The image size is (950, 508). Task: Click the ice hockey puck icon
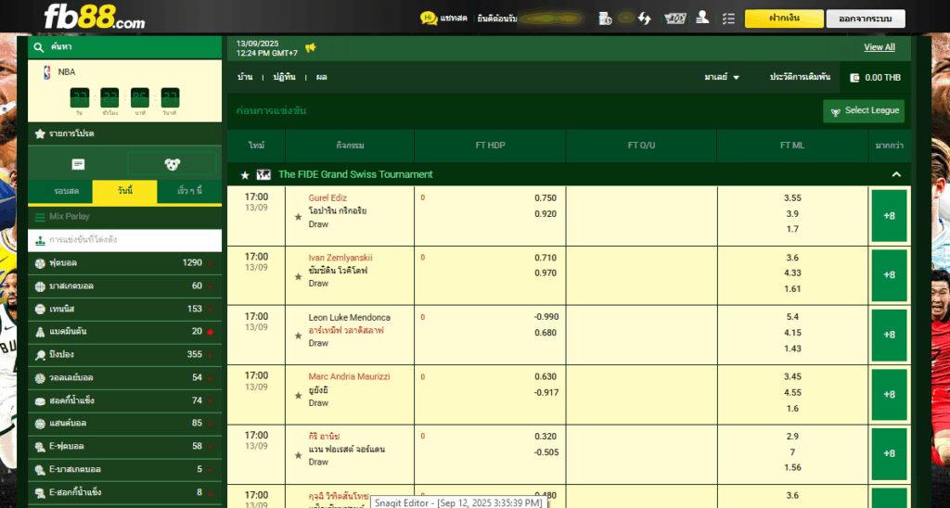pos(40,400)
